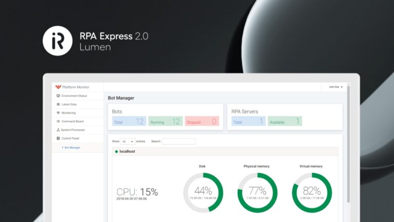This screenshot has height=222, width=394.
Task: Click the Command Board icon
Action: [x=58, y=121]
